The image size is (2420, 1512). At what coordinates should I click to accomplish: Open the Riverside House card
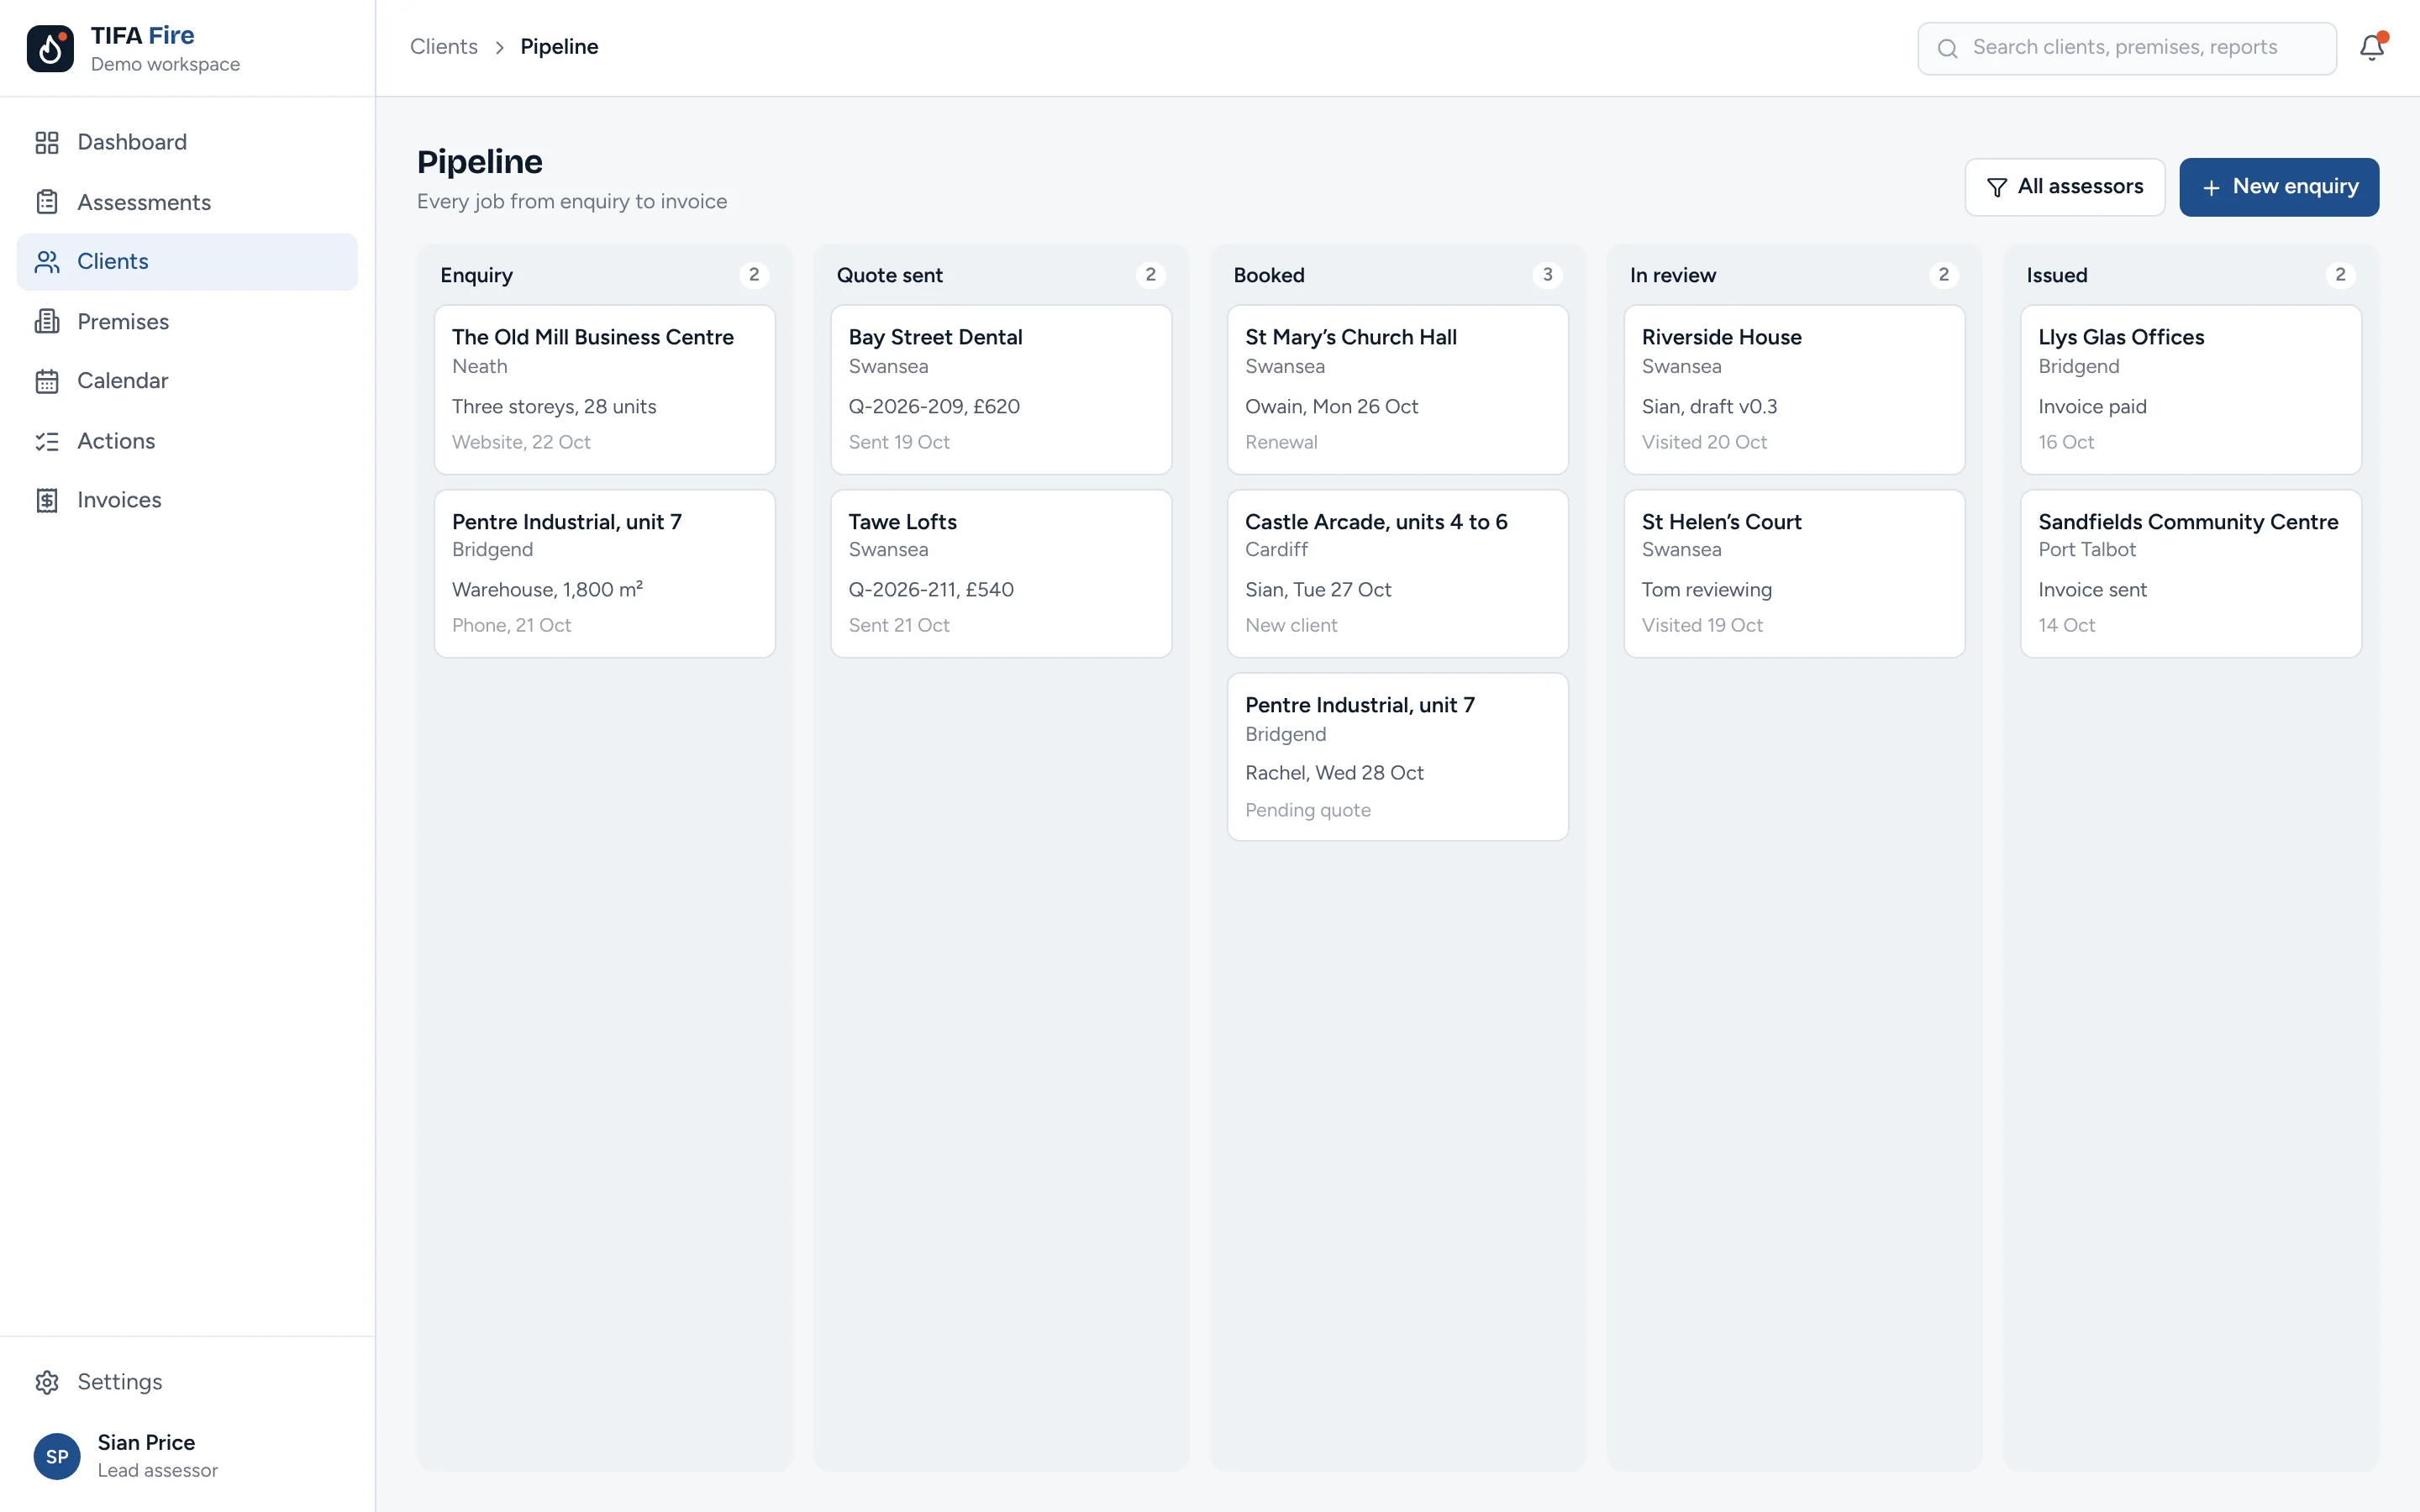[1794, 389]
